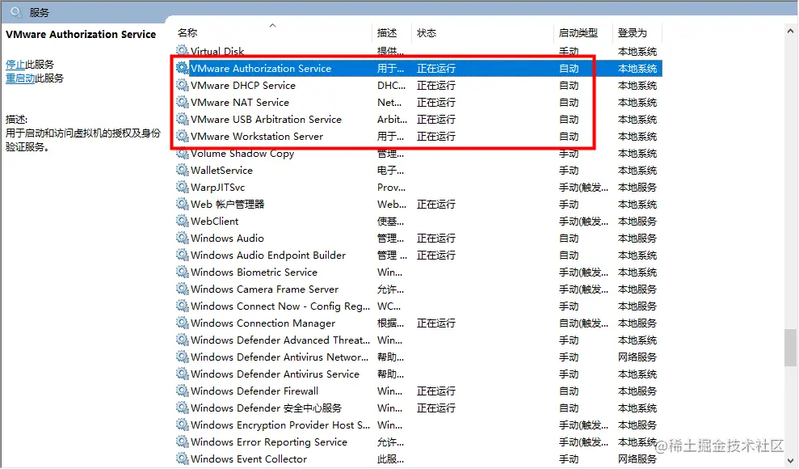Select Windows Audio Endpoint Builder name

click(x=268, y=255)
